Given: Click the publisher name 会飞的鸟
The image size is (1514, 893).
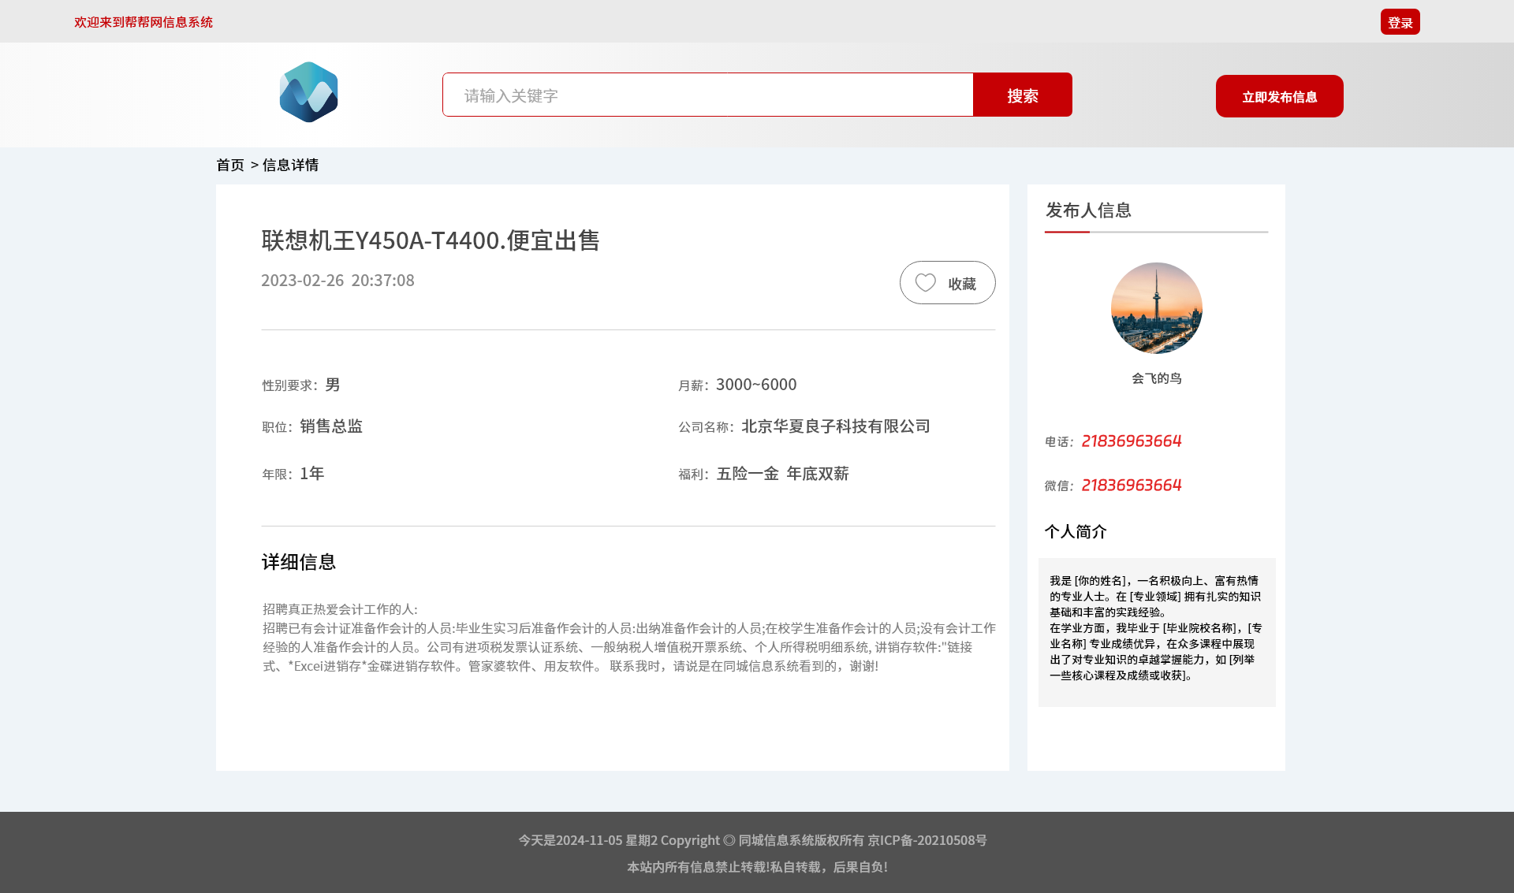Looking at the screenshot, I should 1156,378.
